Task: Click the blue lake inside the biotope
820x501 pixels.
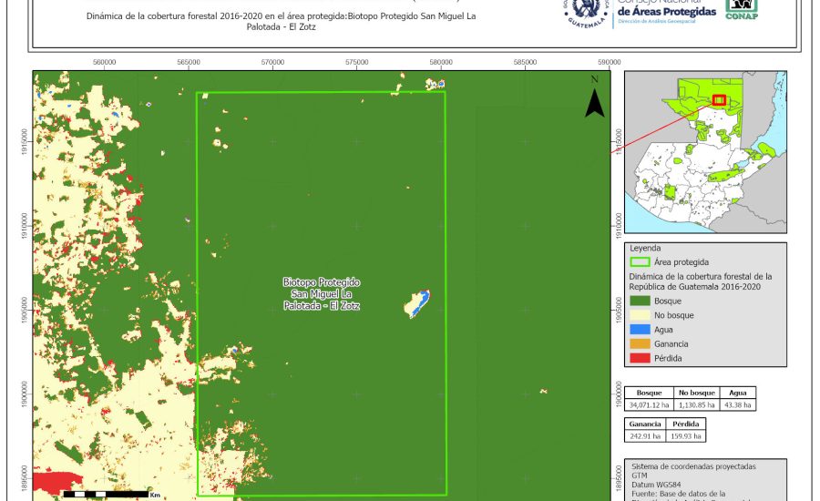Action: tap(419, 303)
